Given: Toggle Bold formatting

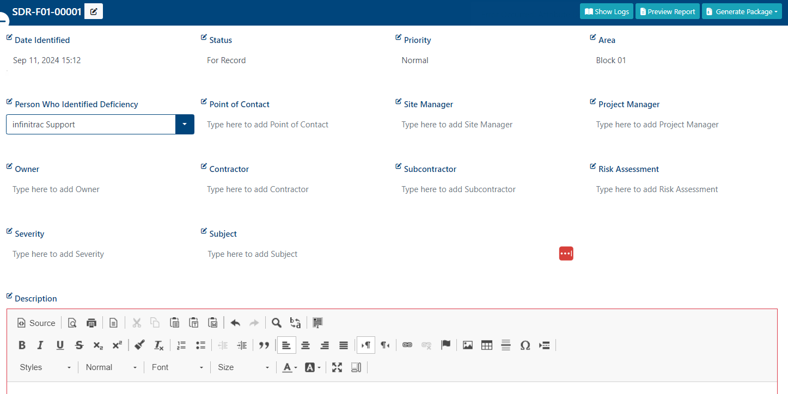Looking at the screenshot, I should click(22, 345).
